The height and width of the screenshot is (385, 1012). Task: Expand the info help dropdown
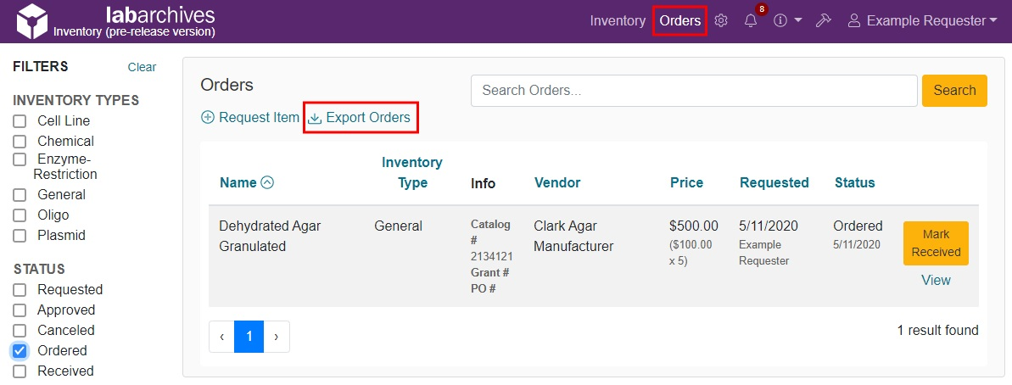pos(788,21)
